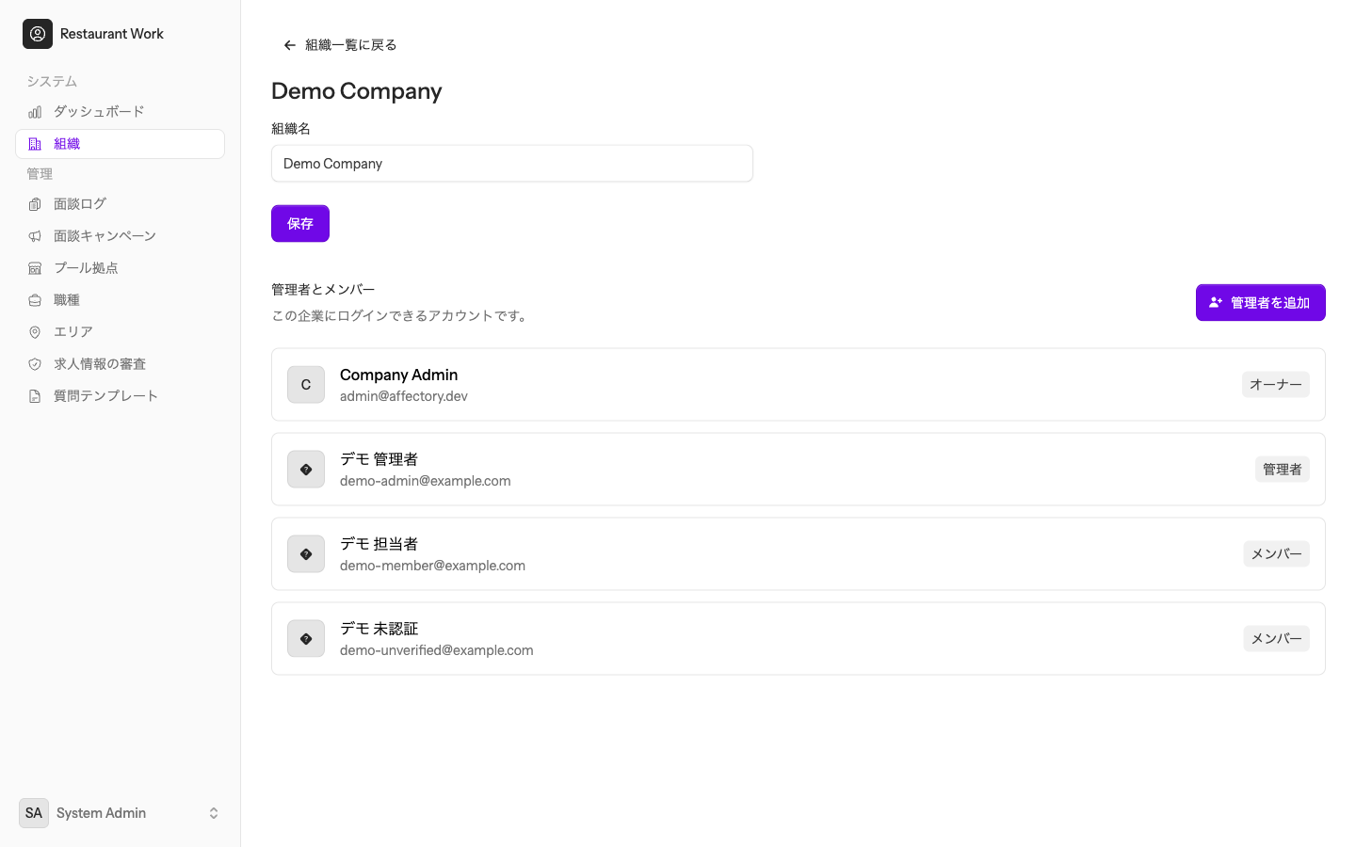Open 質問テンプレート
The height and width of the screenshot is (847, 1356).
click(x=120, y=396)
